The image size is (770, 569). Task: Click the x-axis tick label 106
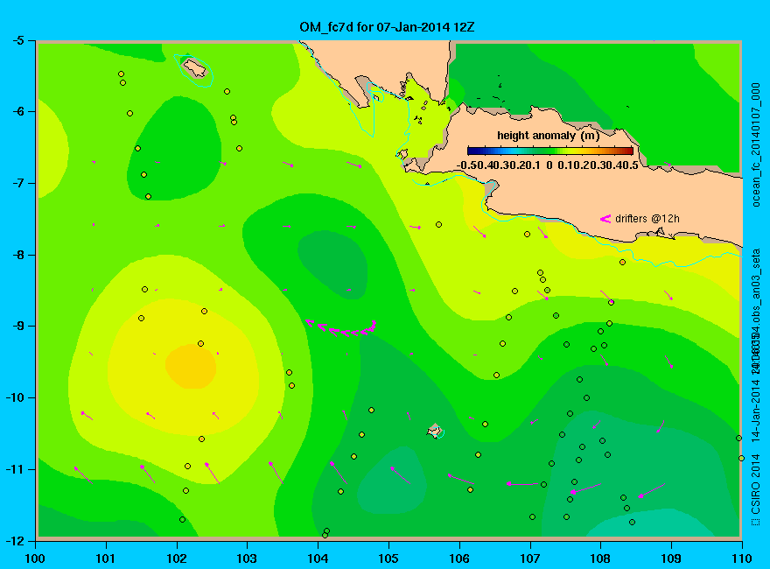(x=459, y=558)
